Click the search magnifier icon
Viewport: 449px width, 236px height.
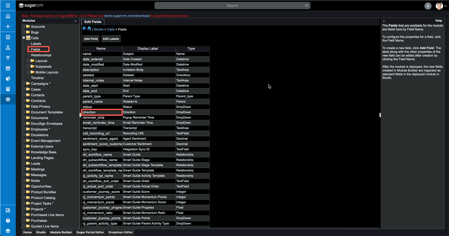click(x=306, y=5)
